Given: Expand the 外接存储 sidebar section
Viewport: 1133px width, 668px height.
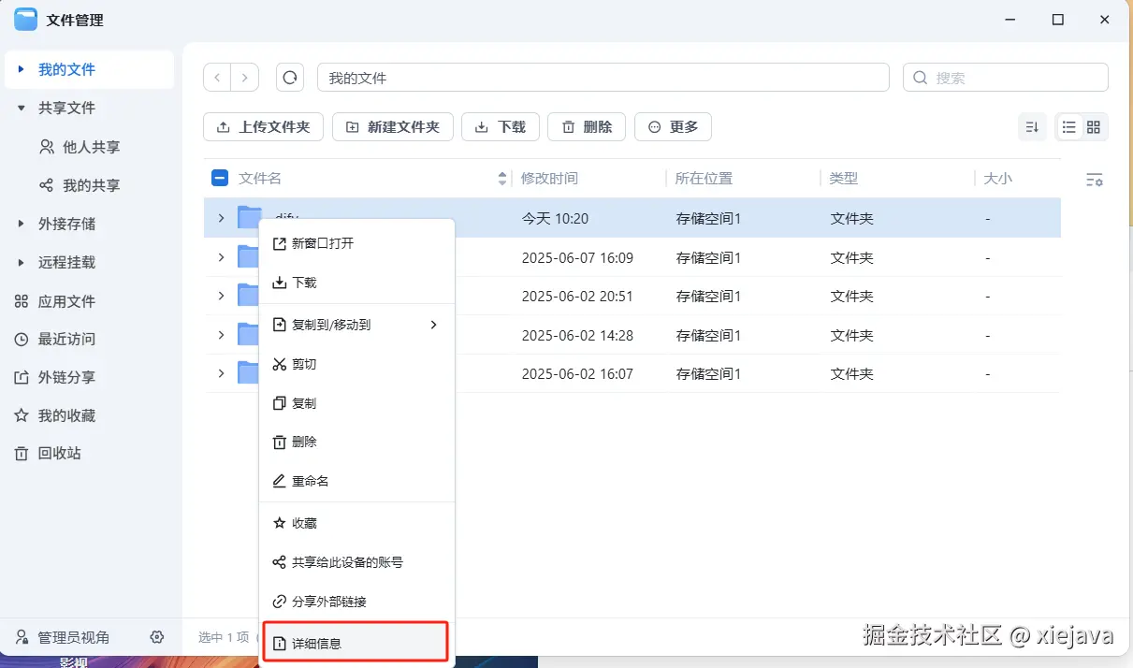Looking at the screenshot, I should coord(22,224).
